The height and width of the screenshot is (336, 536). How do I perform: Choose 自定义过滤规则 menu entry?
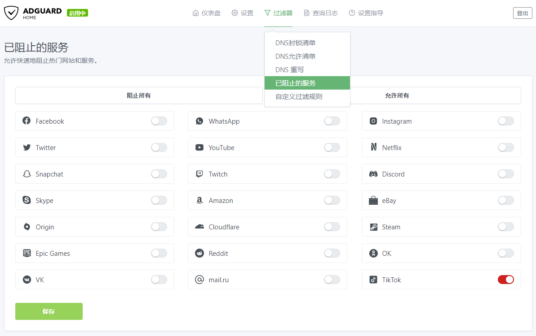coord(299,96)
